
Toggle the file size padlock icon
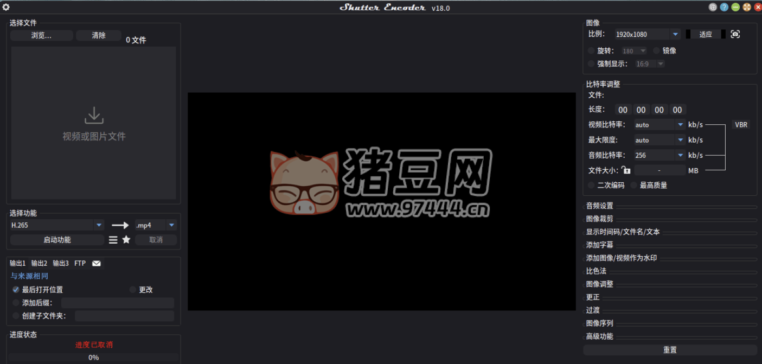pyautogui.click(x=626, y=170)
